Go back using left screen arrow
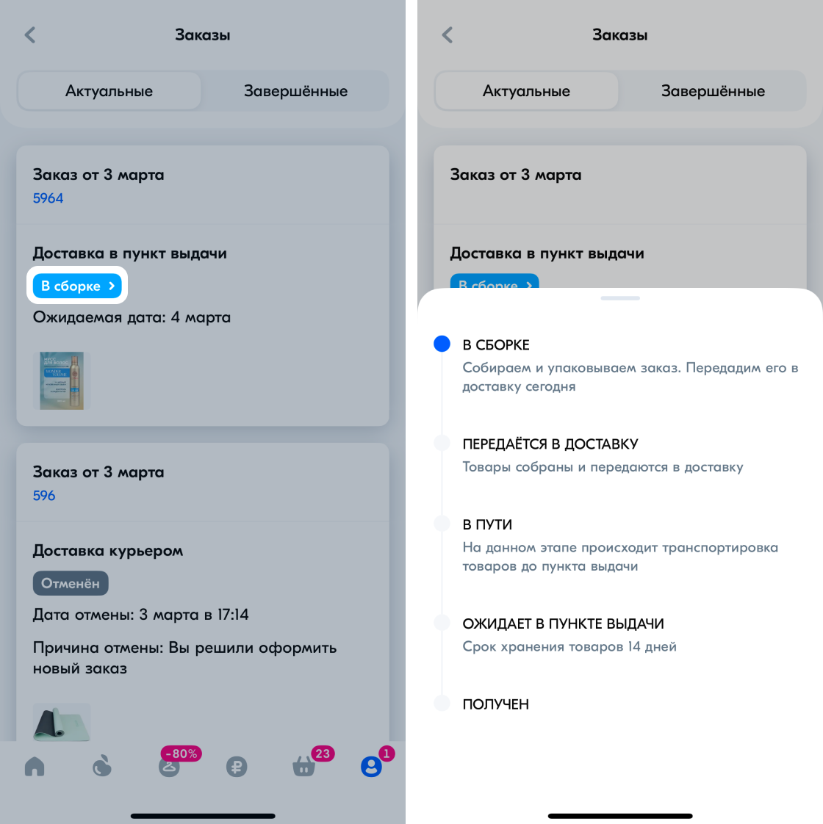The width and height of the screenshot is (823, 824). 30,35
